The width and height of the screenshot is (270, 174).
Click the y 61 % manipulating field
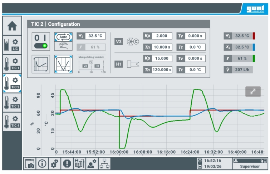click(x=91, y=47)
